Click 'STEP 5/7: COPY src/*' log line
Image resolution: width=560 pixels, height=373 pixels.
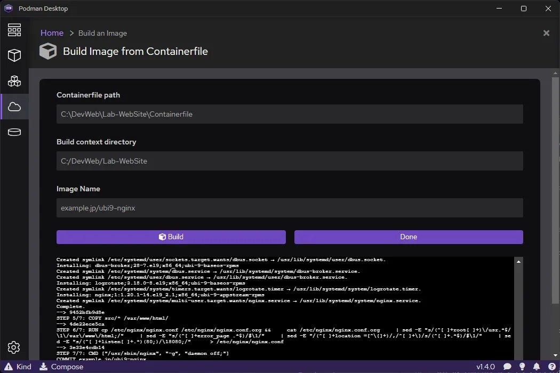click(112, 319)
